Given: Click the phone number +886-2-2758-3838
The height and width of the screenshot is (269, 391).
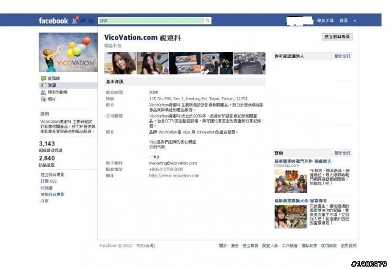Looking at the screenshot, I should [x=166, y=169].
